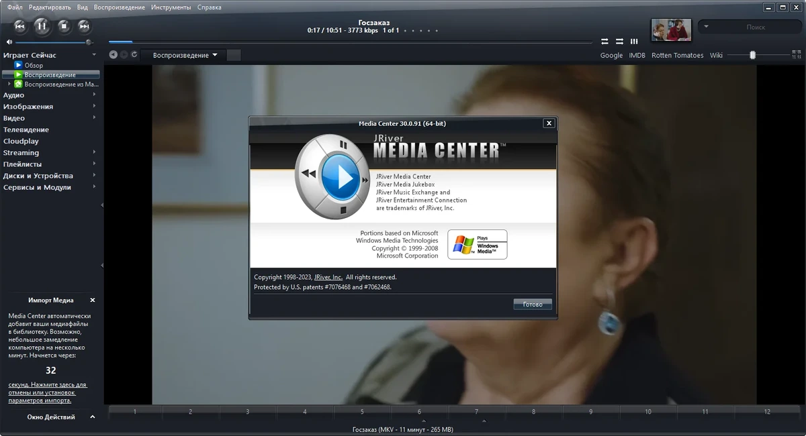This screenshot has width=806, height=436.
Task: Skip to the next track
Action: click(x=84, y=26)
